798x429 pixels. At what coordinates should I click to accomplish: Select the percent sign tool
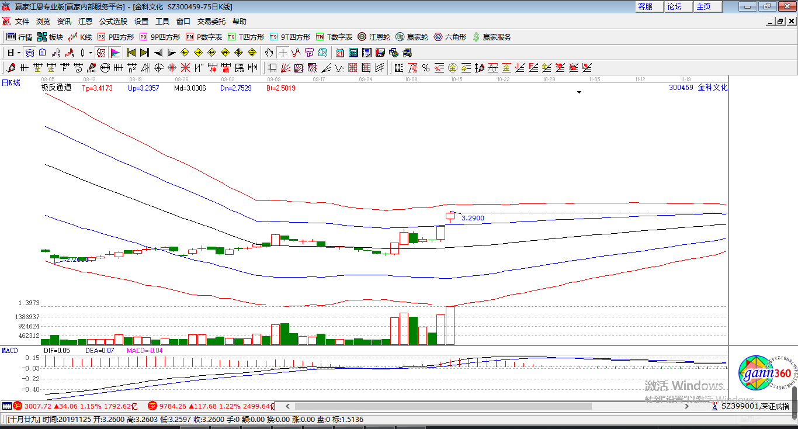click(x=426, y=68)
